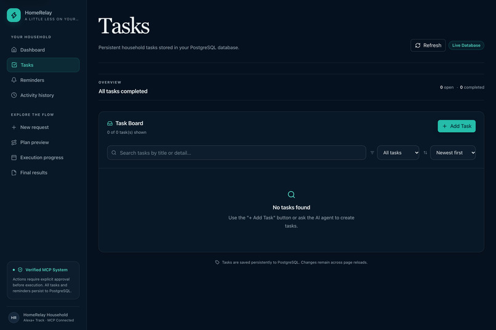Click the "All tasks completed" overview text
The height and width of the screenshot is (330, 496).
[x=122, y=92]
